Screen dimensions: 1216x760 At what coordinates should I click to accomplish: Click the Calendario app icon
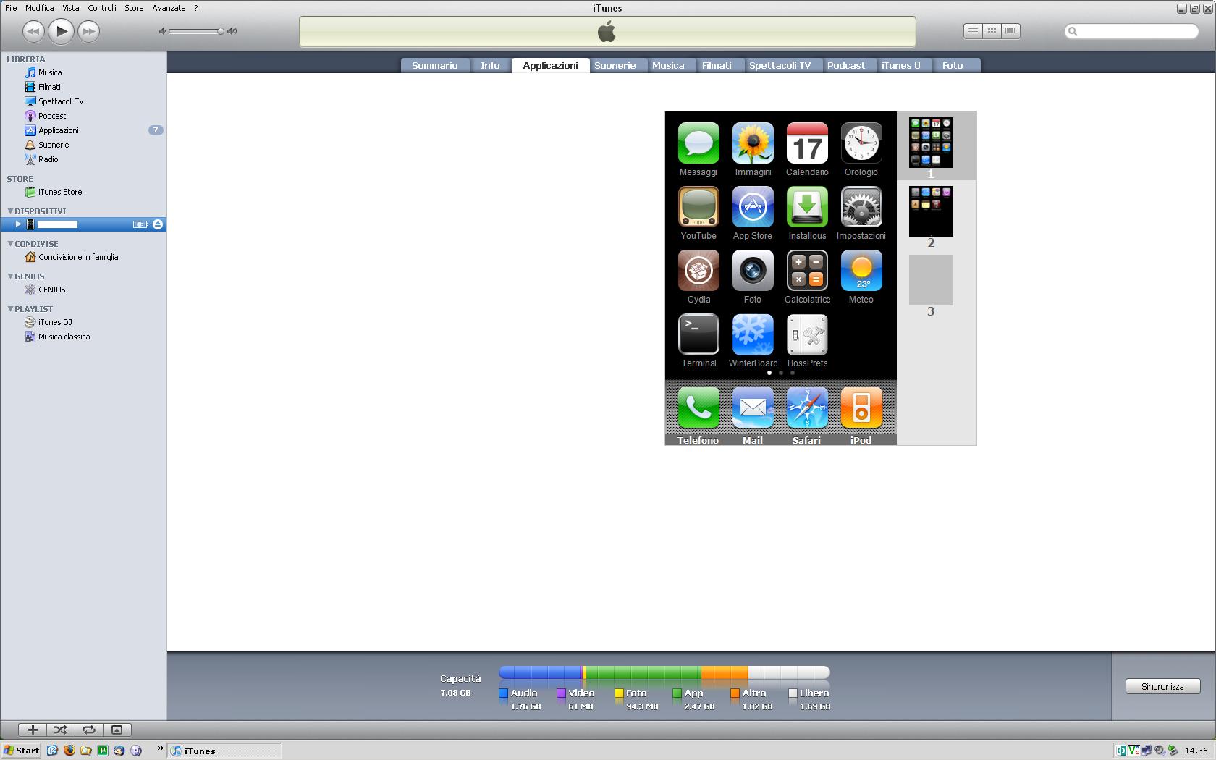807,143
